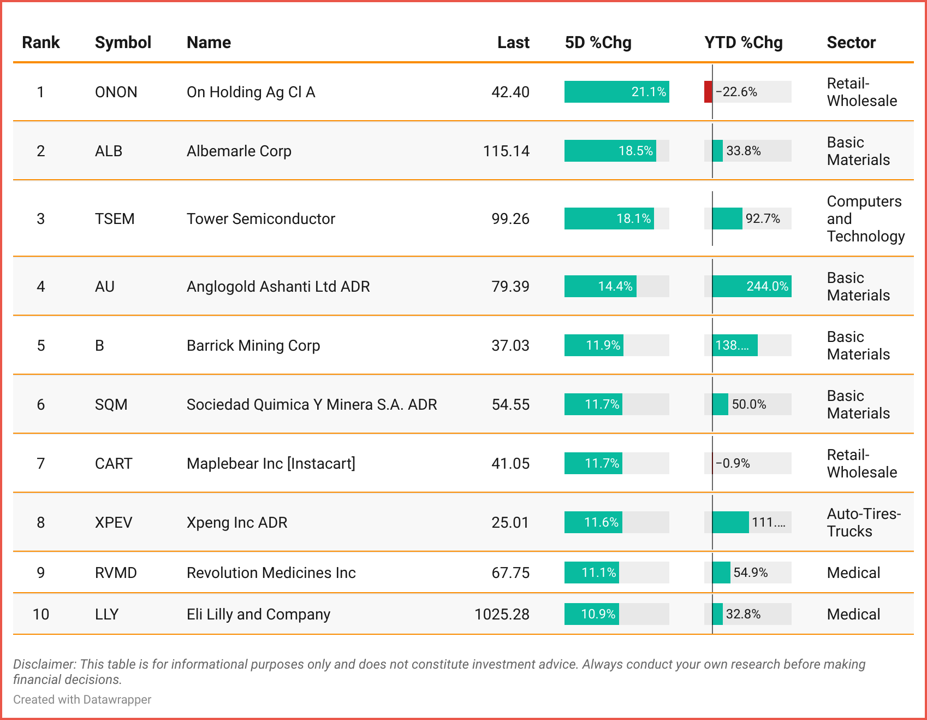Image resolution: width=927 pixels, height=720 pixels.
Task: Select the 5D %Chg column header
Action: 598,43
